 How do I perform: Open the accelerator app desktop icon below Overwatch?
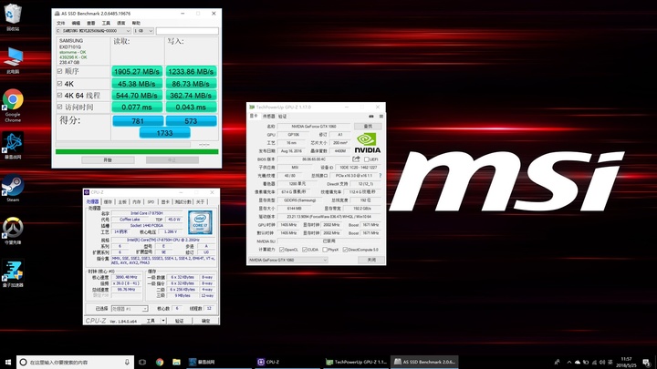point(13,273)
